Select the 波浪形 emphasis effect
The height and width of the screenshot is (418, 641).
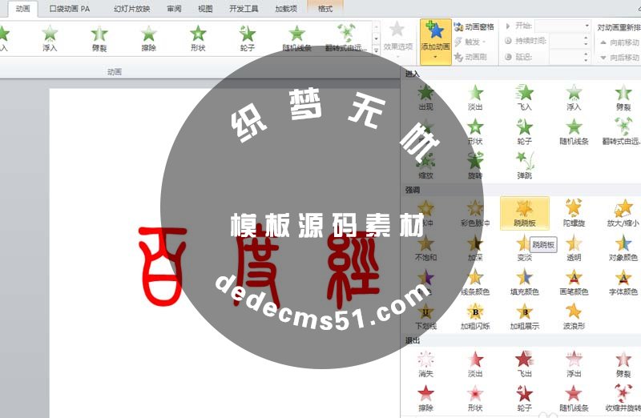point(574,316)
